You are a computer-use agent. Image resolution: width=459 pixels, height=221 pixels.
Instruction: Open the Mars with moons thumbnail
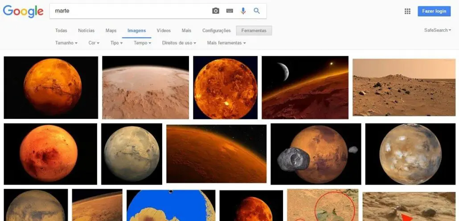pyautogui.click(x=316, y=154)
